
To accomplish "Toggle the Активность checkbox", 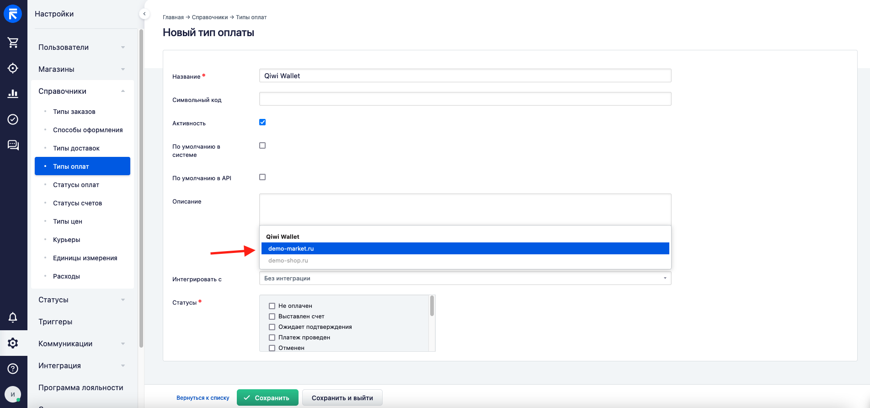I will click(x=262, y=122).
